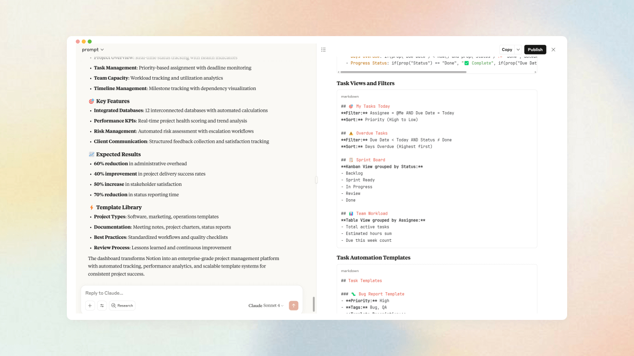634x356 pixels.
Task: Copy the artifact content
Action: [x=507, y=49]
